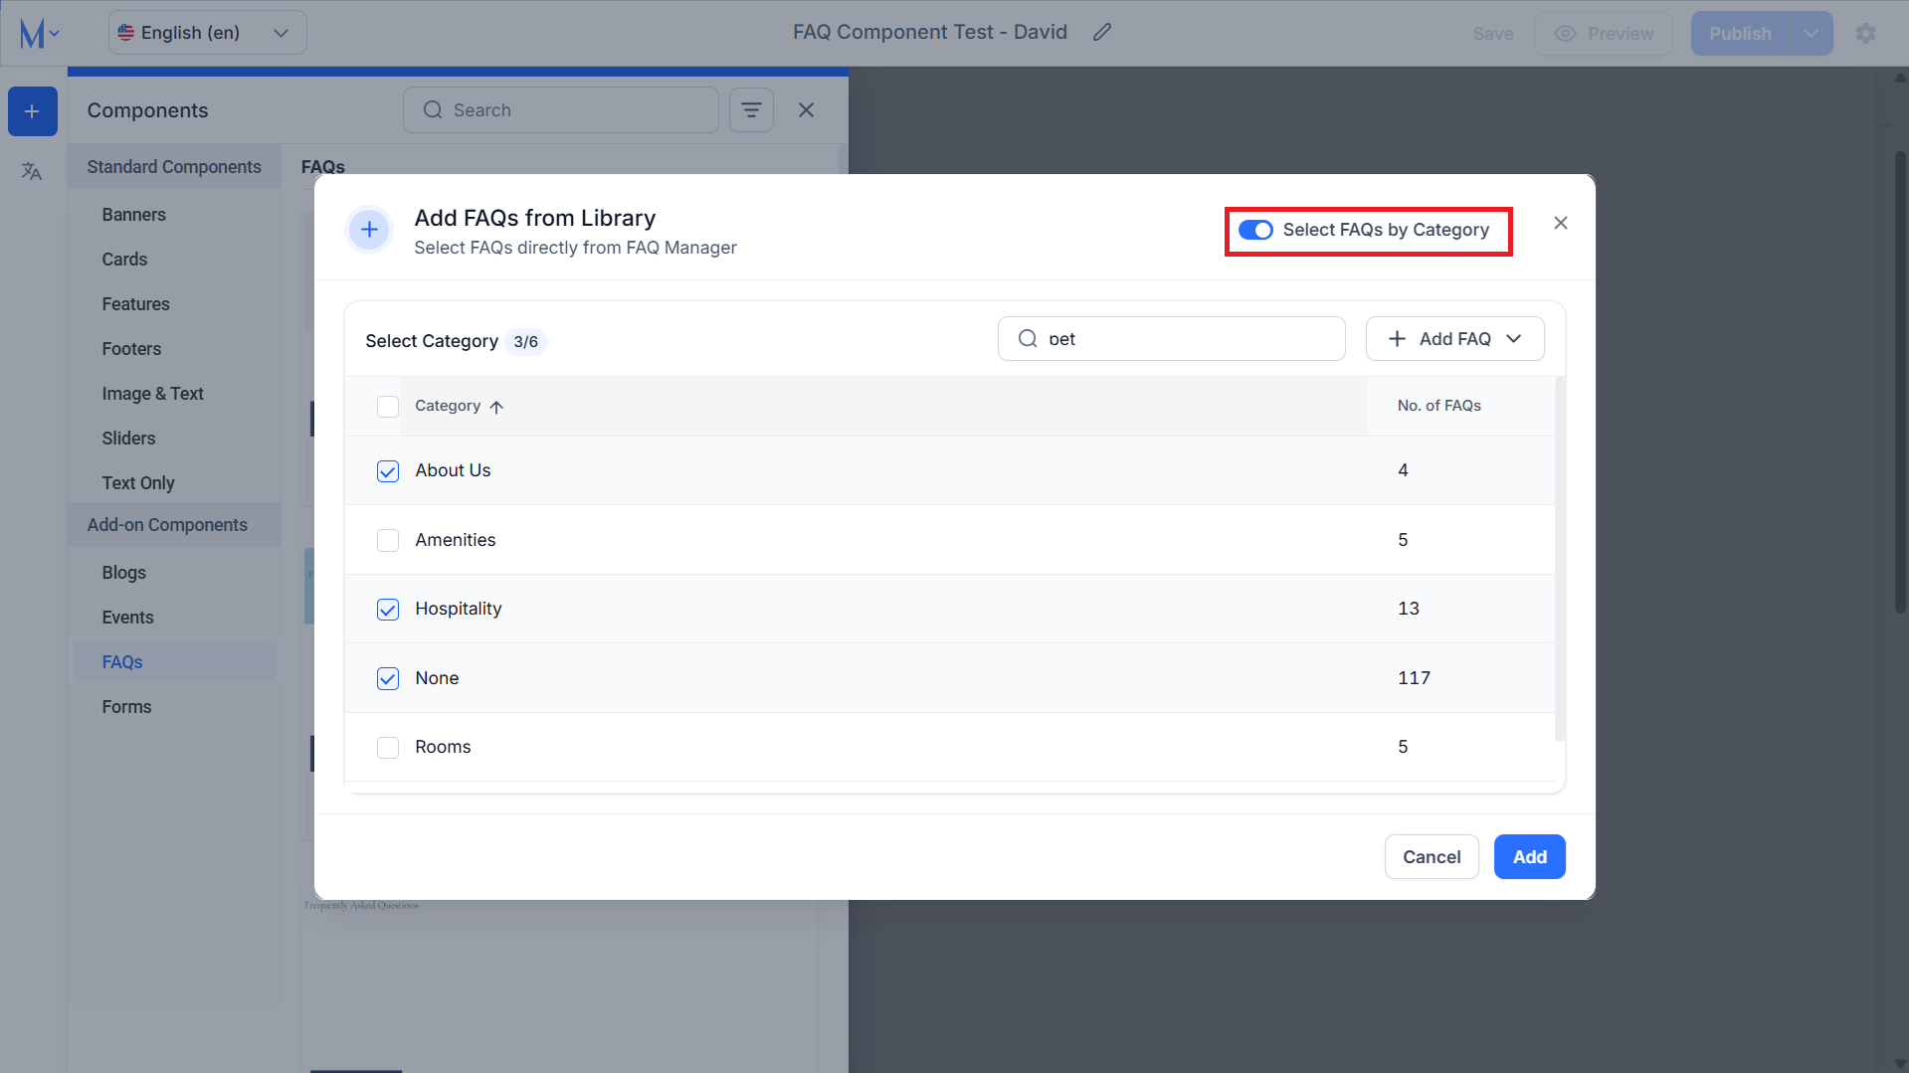Image resolution: width=1909 pixels, height=1073 pixels.
Task: Click the Cancel button
Action: click(x=1432, y=857)
